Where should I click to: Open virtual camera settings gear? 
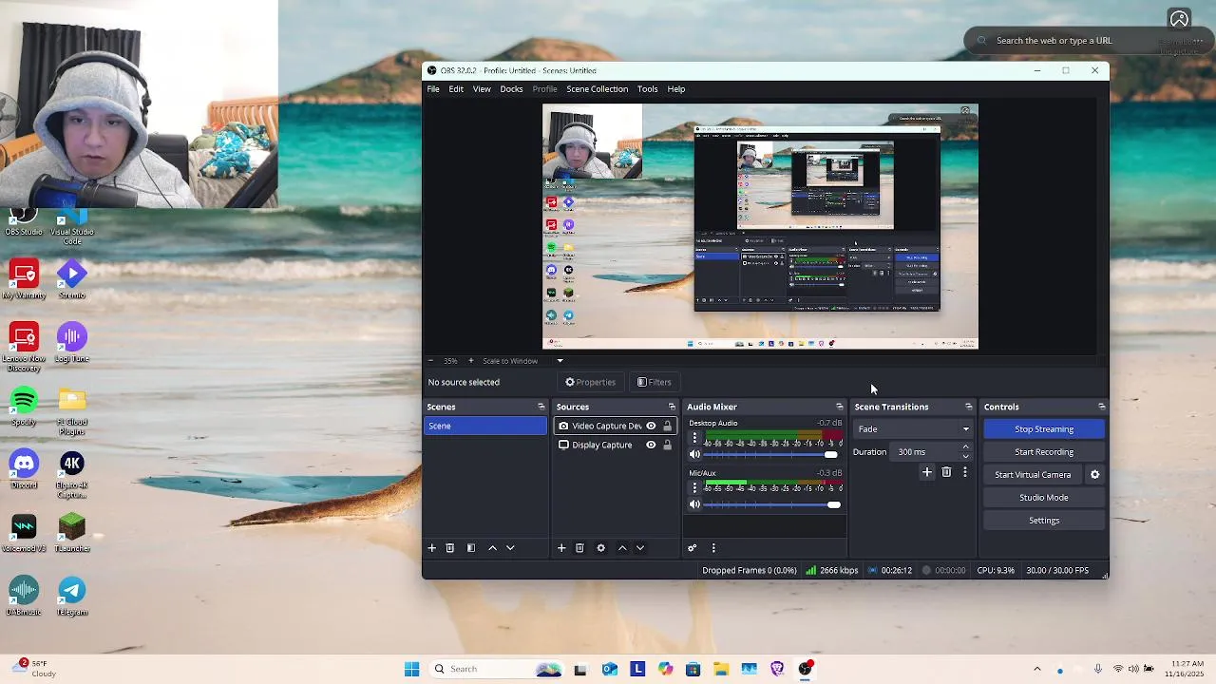coord(1094,475)
